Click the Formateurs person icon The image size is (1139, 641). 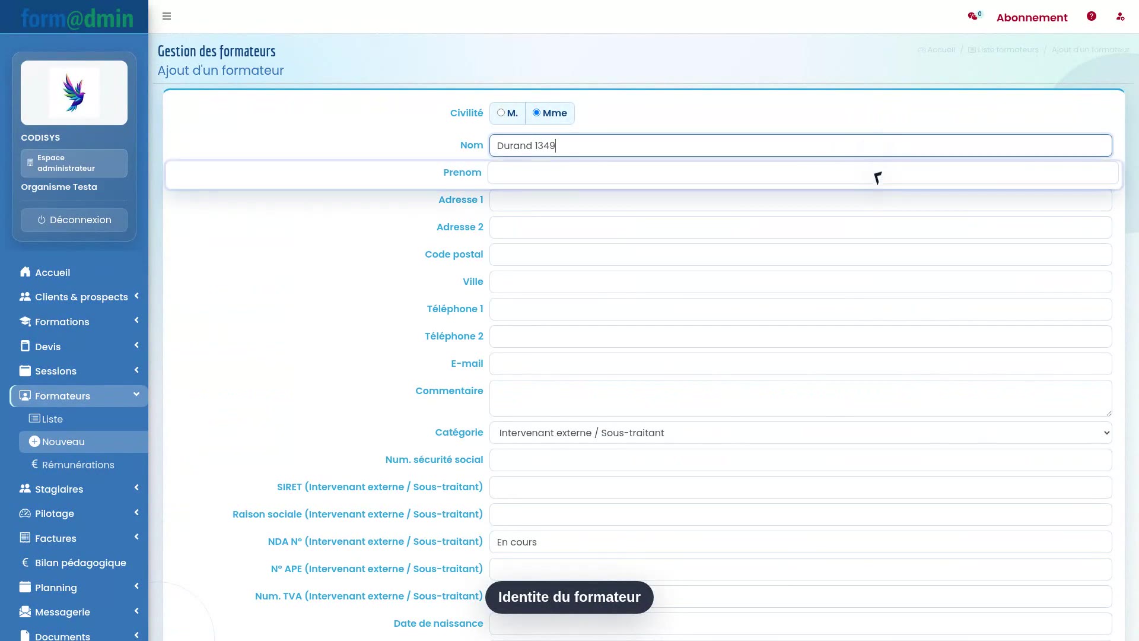pyautogui.click(x=25, y=395)
